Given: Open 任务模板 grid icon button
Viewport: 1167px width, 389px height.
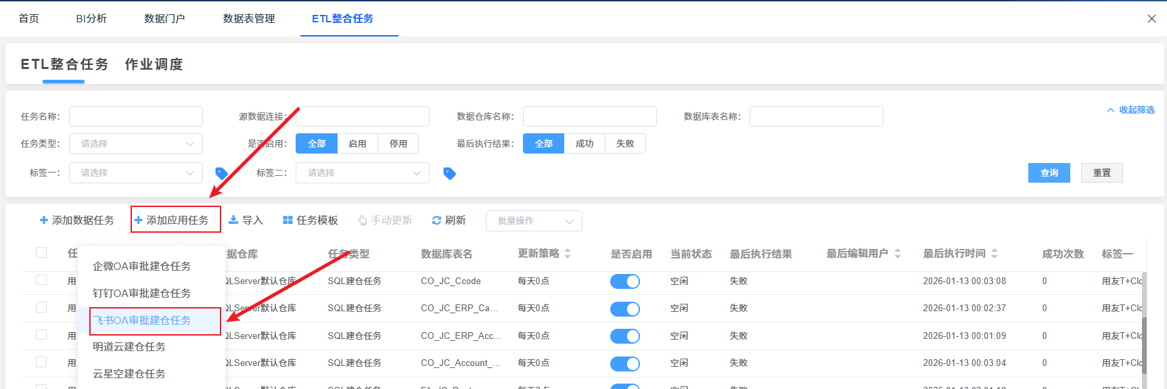Looking at the screenshot, I should point(288,220).
